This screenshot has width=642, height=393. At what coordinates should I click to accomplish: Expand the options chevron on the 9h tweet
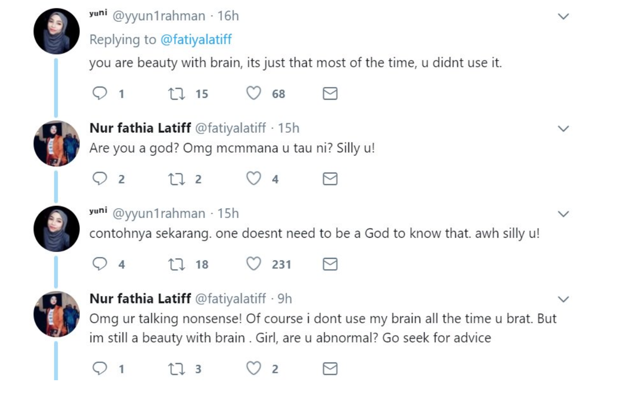pyautogui.click(x=563, y=299)
